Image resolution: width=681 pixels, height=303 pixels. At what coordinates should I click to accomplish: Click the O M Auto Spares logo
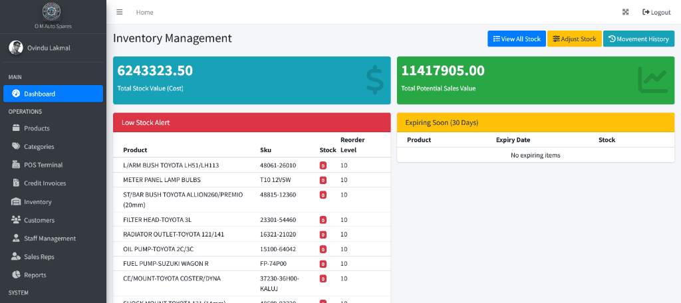(52, 12)
